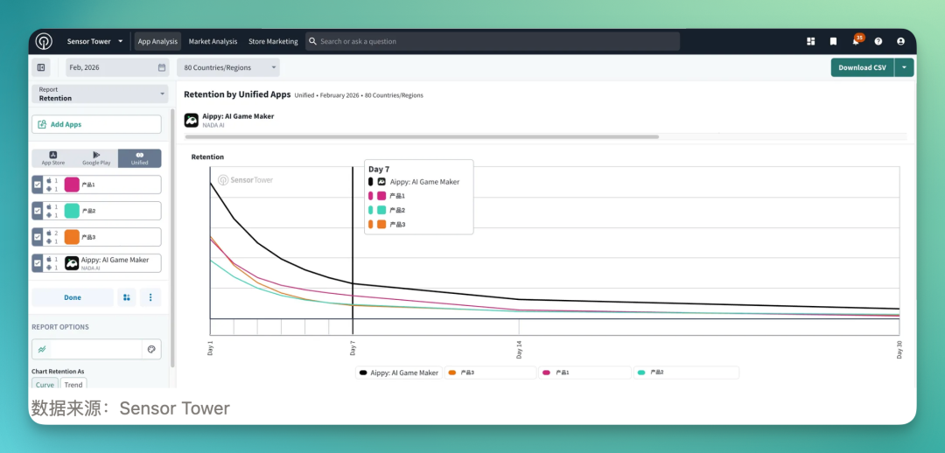Open the Report Retention dropdown
Screen dimensions: 945x453
100,94
